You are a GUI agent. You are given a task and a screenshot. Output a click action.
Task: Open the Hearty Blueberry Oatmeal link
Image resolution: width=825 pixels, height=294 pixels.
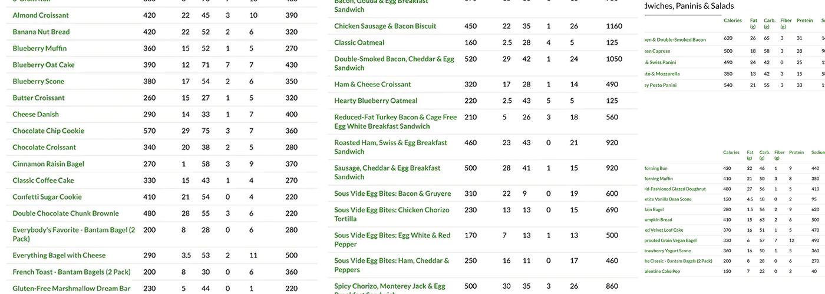point(376,101)
